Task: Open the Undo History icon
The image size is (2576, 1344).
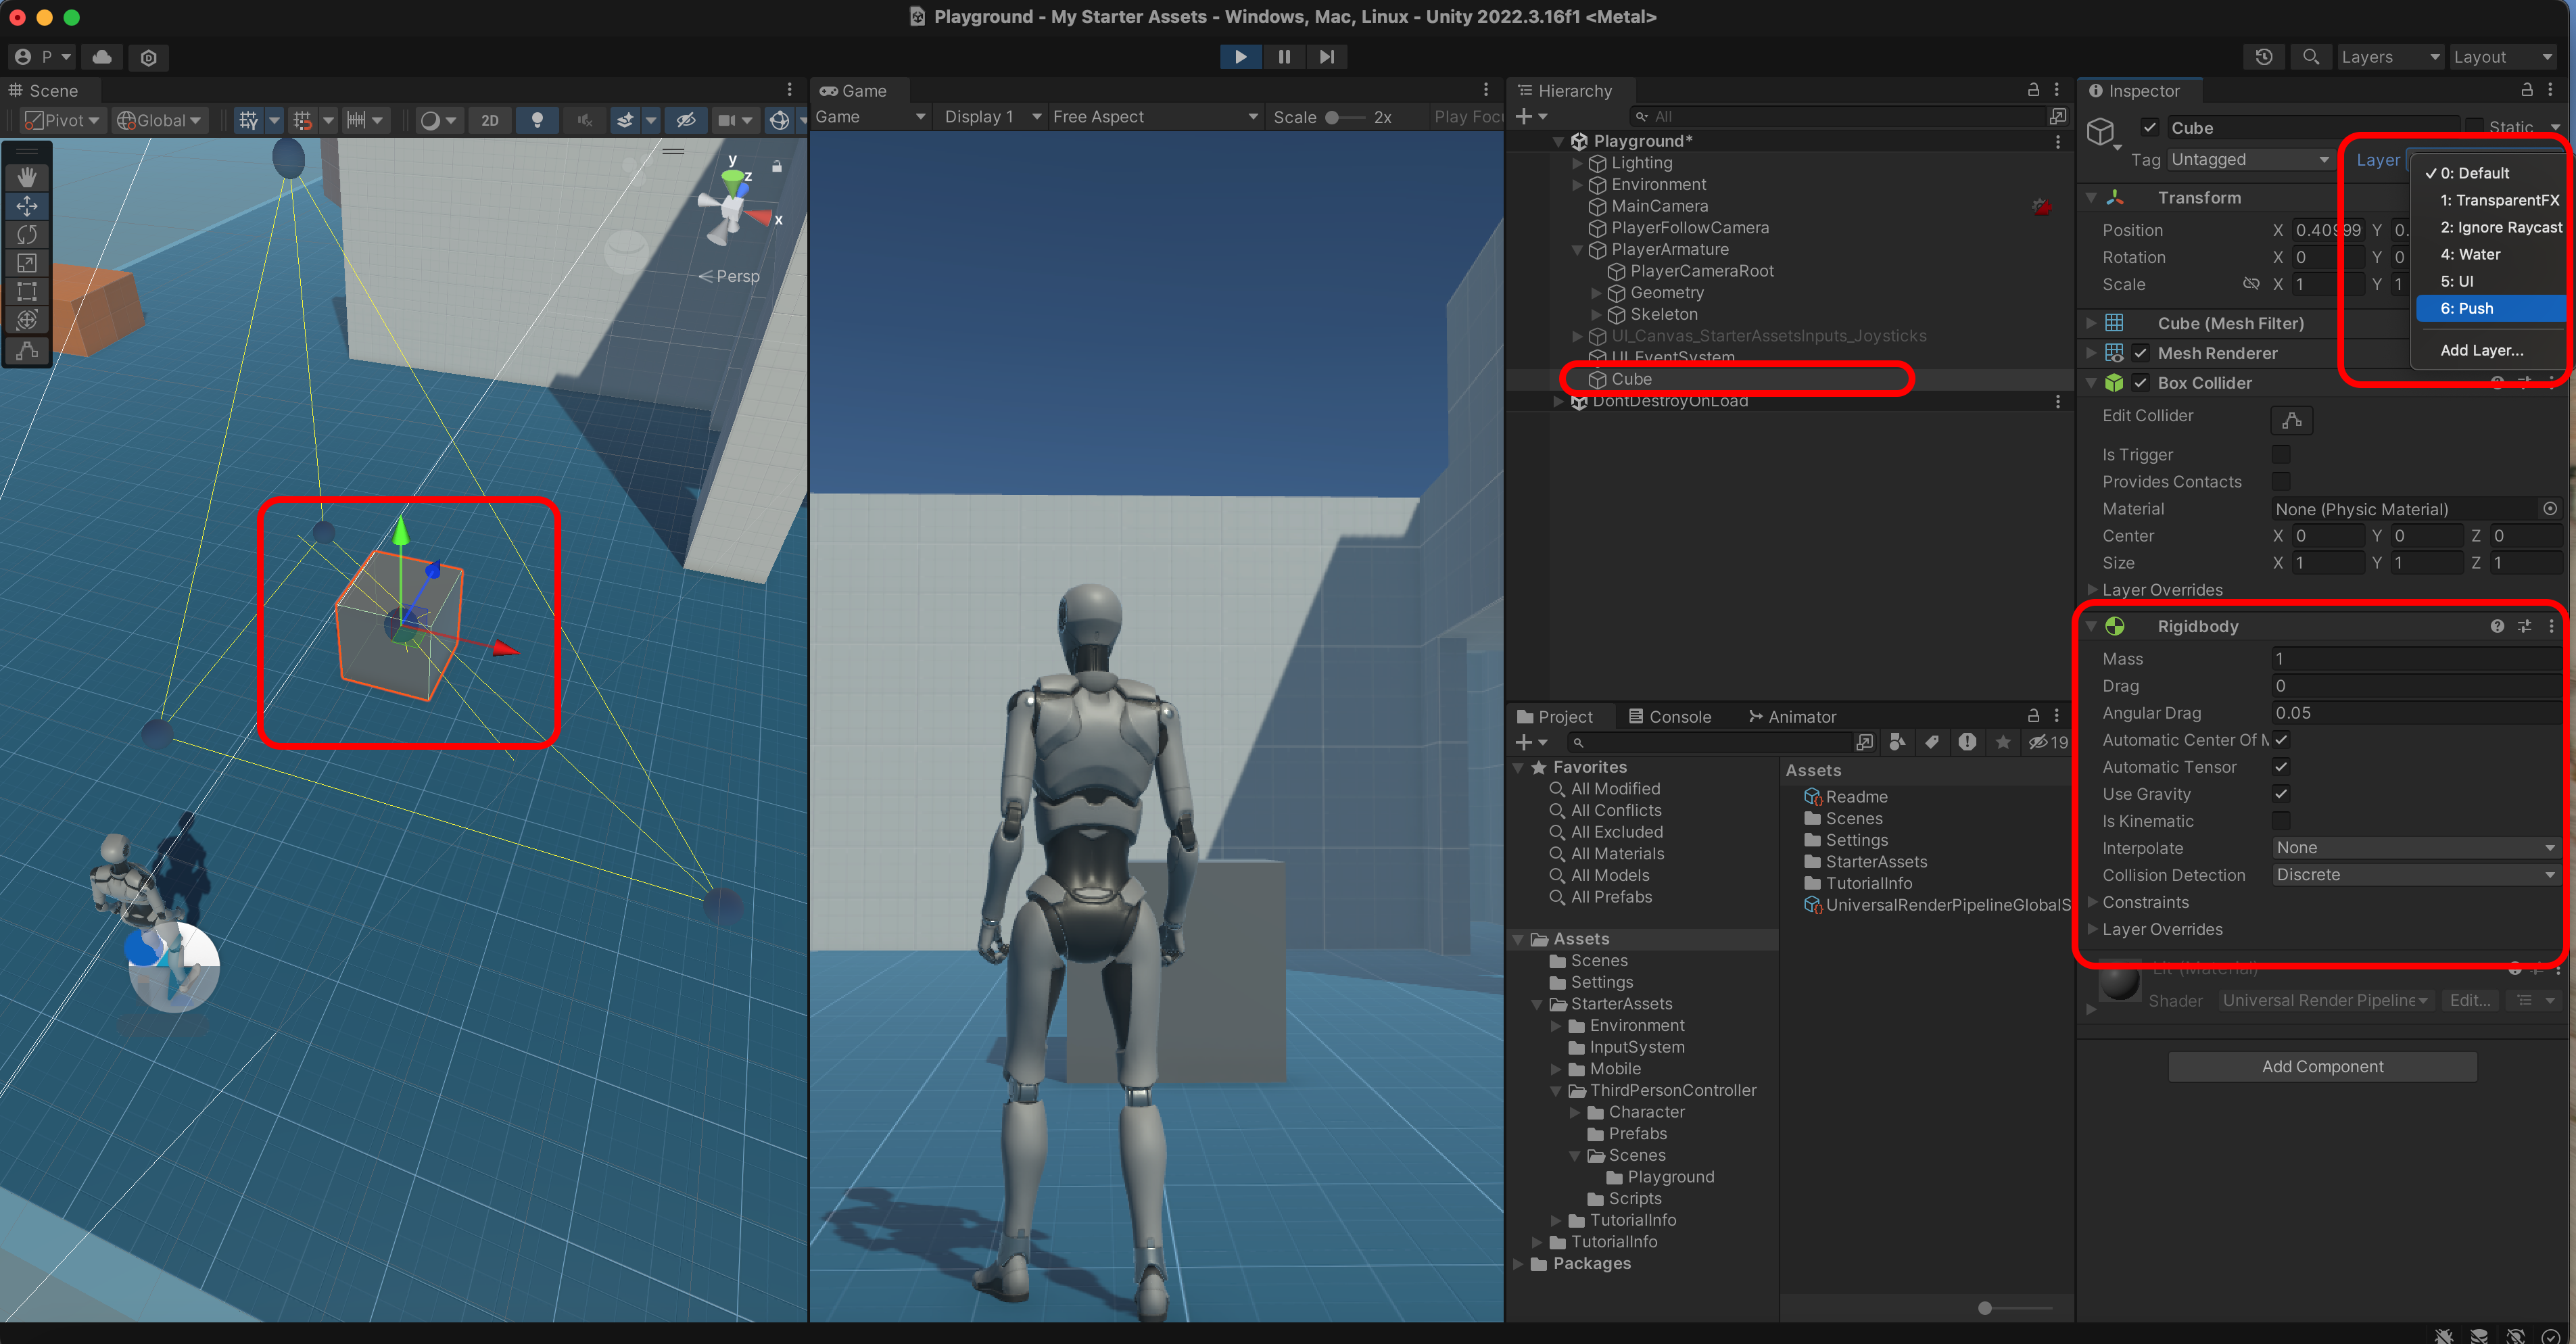Action: click(x=2263, y=57)
